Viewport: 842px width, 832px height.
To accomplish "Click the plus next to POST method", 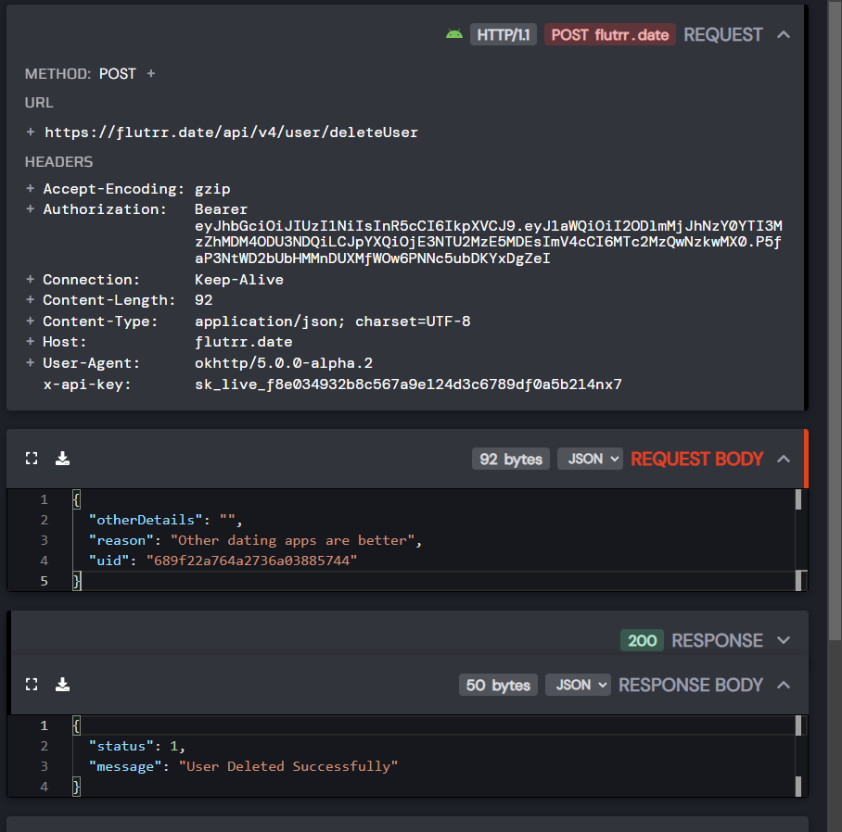I will tap(151, 73).
